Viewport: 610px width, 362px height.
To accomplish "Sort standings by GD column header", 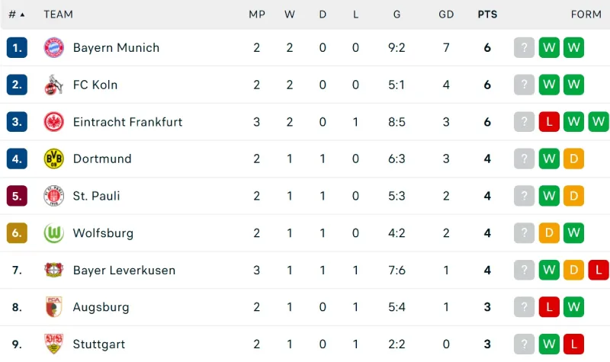I will pyautogui.click(x=446, y=14).
